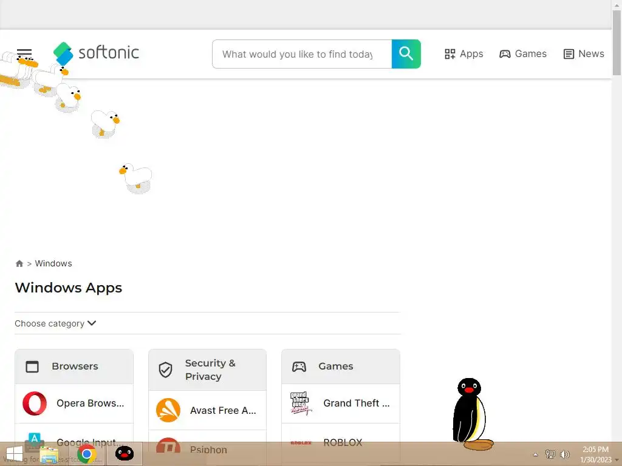Click the Softonic logo
This screenshot has height=466, width=622.
pos(96,53)
